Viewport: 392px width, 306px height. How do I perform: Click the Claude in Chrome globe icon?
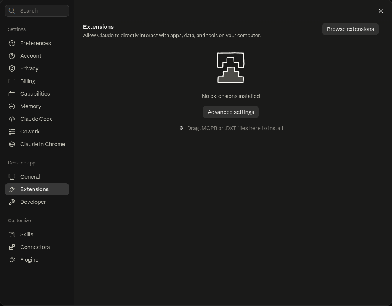coord(12,144)
